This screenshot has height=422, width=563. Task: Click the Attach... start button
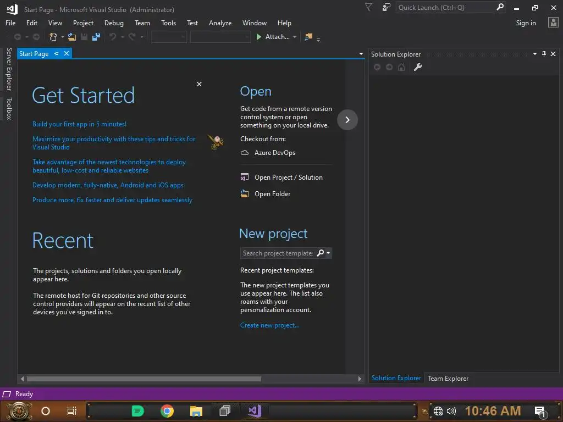[273, 37]
